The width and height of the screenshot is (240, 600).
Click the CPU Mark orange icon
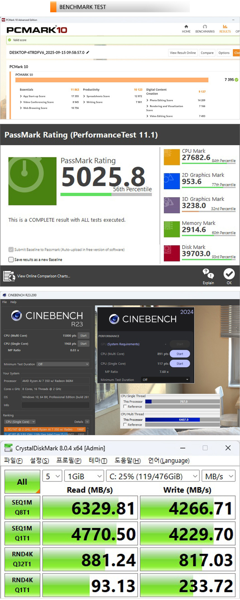[x=172, y=157]
